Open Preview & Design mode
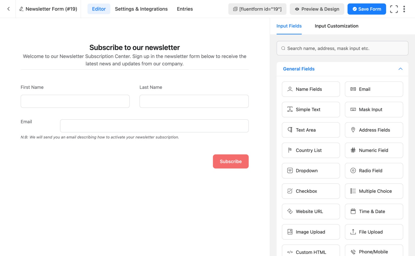The image size is (415, 256). [317, 9]
